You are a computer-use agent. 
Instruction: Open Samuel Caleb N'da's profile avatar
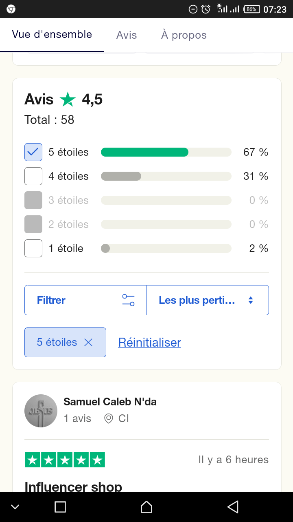[41, 411]
